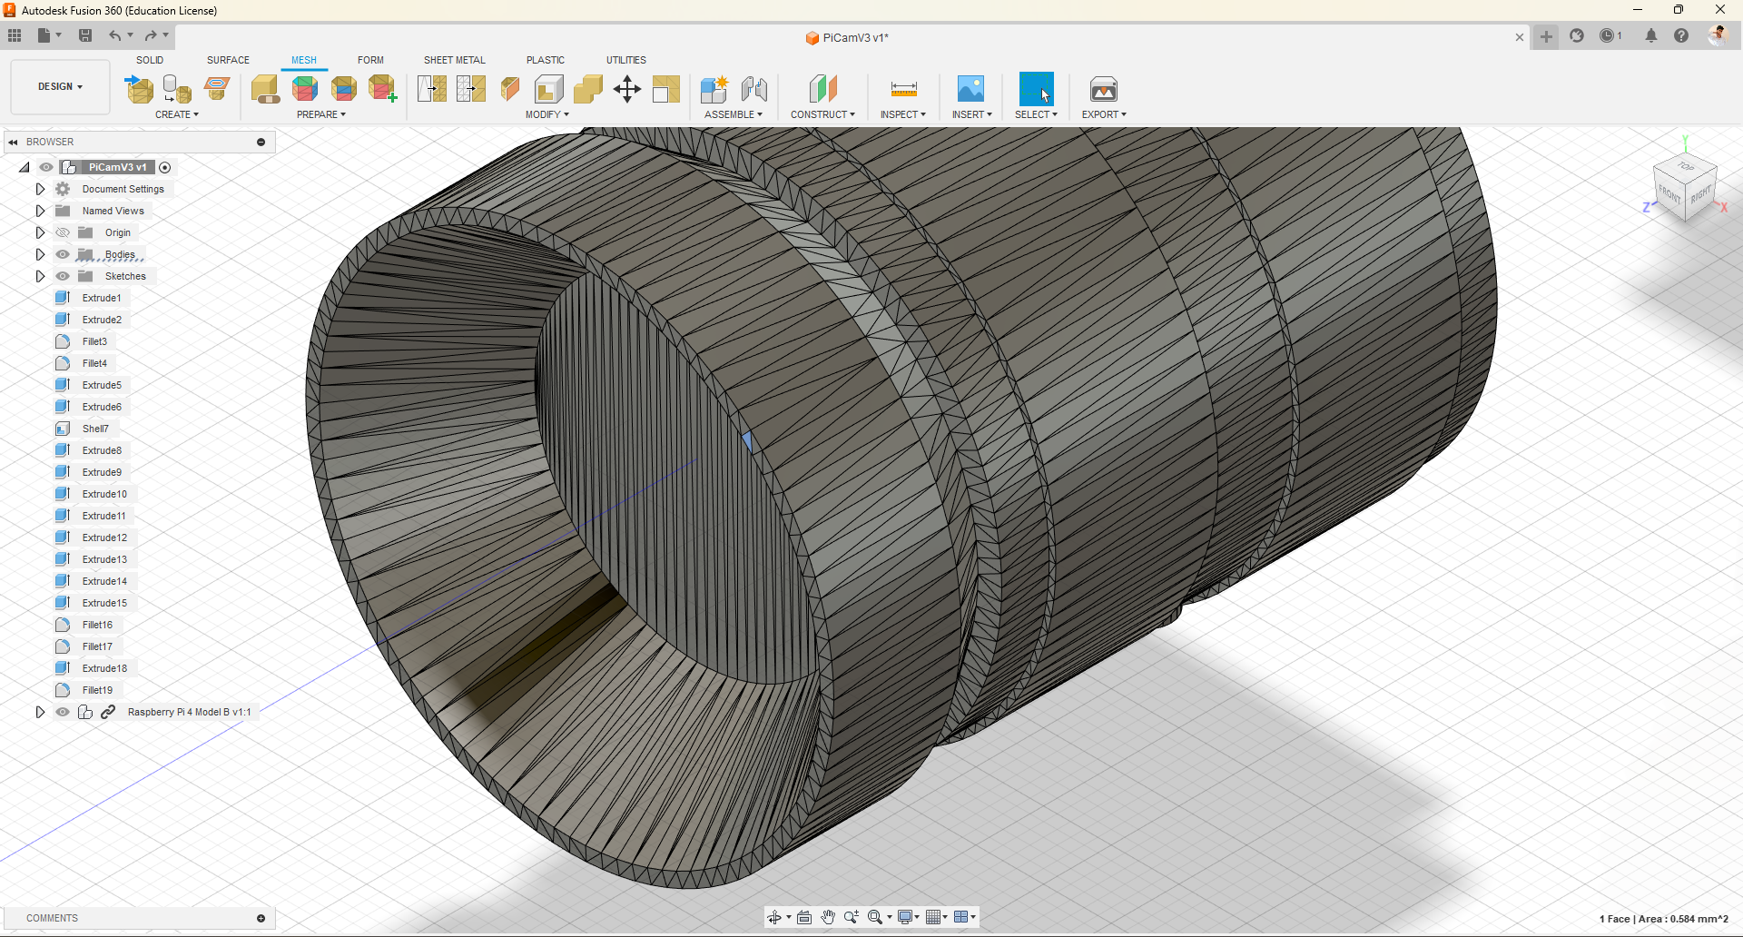Image resolution: width=1743 pixels, height=937 pixels.
Task: Click the Insert Mesh tool icon
Action: (139, 89)
